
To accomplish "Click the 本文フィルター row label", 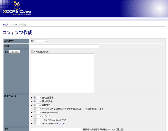I will tap(11, 96).
